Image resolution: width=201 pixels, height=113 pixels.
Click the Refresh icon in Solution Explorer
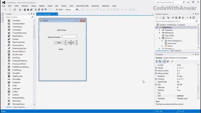point(176,18)
